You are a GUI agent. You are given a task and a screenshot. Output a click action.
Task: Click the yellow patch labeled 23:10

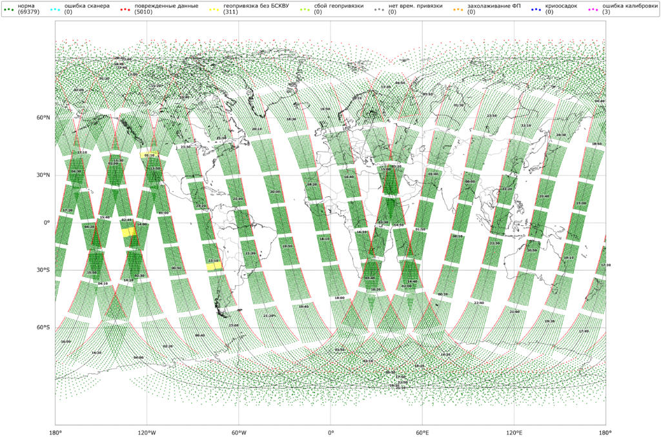click(x=213, y=264)
